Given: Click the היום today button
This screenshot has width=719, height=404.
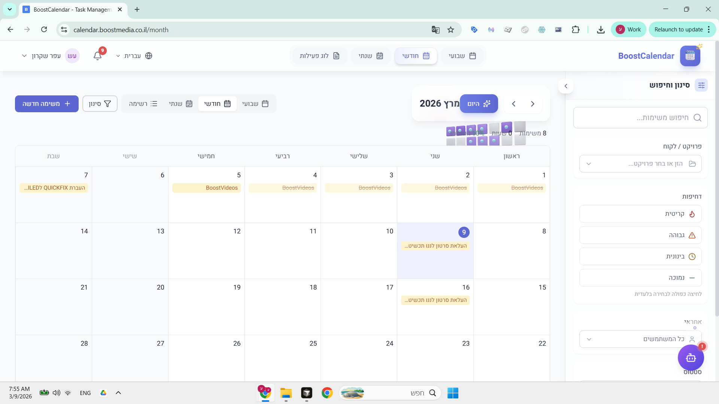Looking at the screenshot, I should [479, 104].
